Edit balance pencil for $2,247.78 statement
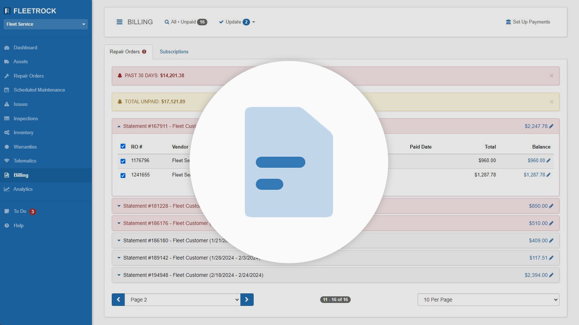 (551, 126)
